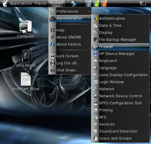Select Shut Down...
The width and height of the screenshot is (151, 144).
pos(70,70)
